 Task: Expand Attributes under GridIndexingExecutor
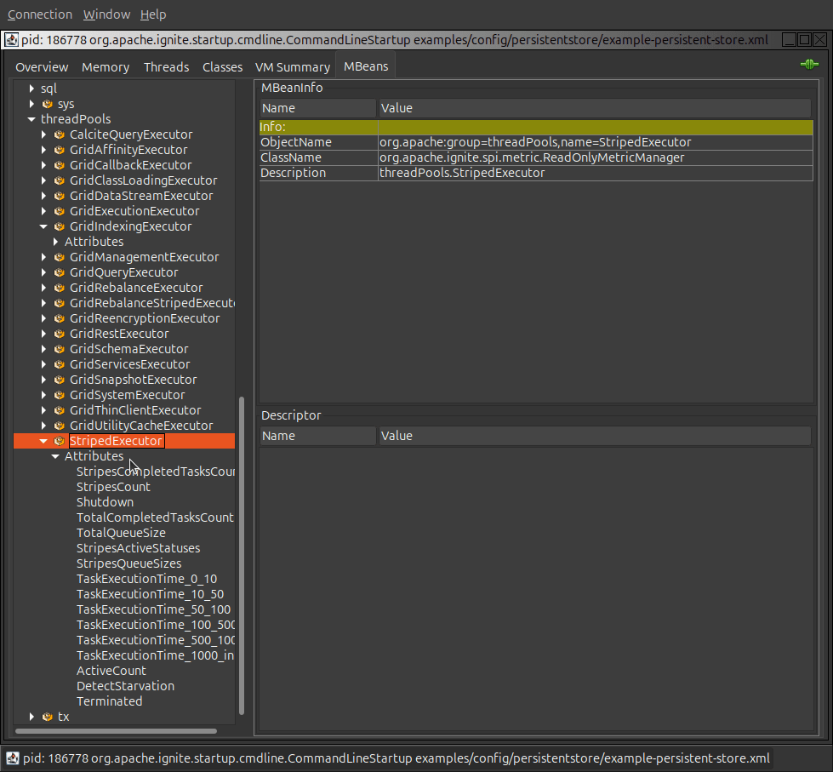[x=56, y=242]
